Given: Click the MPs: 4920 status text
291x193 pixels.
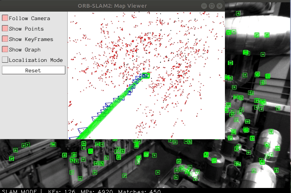Looking at the screenshot, I should click(97, 191).
